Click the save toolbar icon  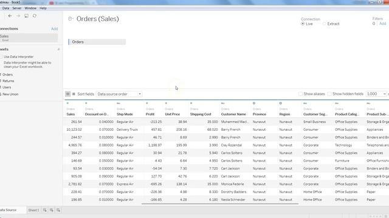tap(26, 16)
